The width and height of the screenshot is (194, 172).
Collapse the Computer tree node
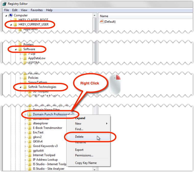tap(6, 16)
